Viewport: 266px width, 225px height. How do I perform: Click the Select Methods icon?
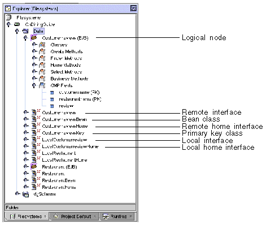[x=42, y=72]
